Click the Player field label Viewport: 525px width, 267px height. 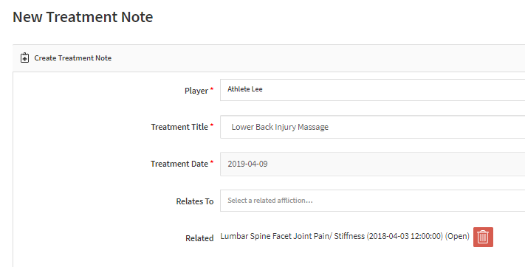[196, 91]
